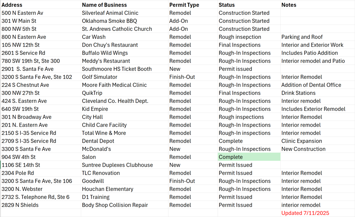Select the Houchan Elementary cell

click(x=125, y=189)
